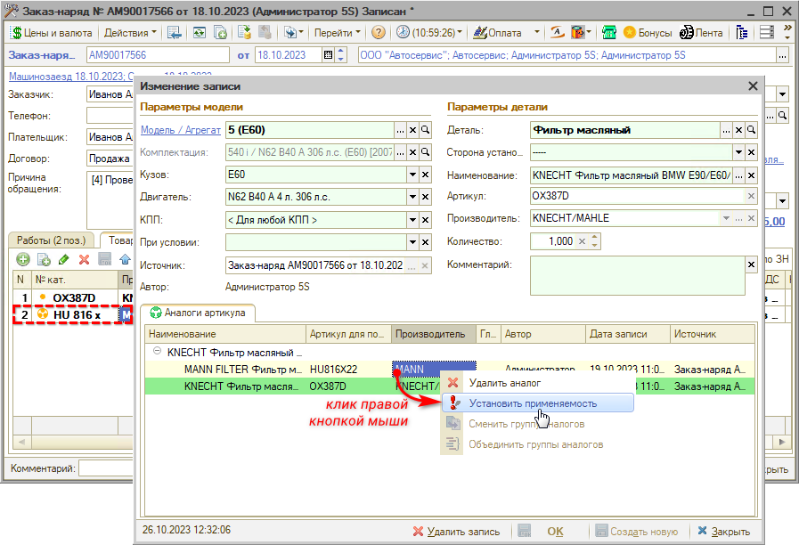This screenshot has width=799, height=545.
Task: Select the MANN FILTER HU816X22 row
Action: [x=448, y=370]
